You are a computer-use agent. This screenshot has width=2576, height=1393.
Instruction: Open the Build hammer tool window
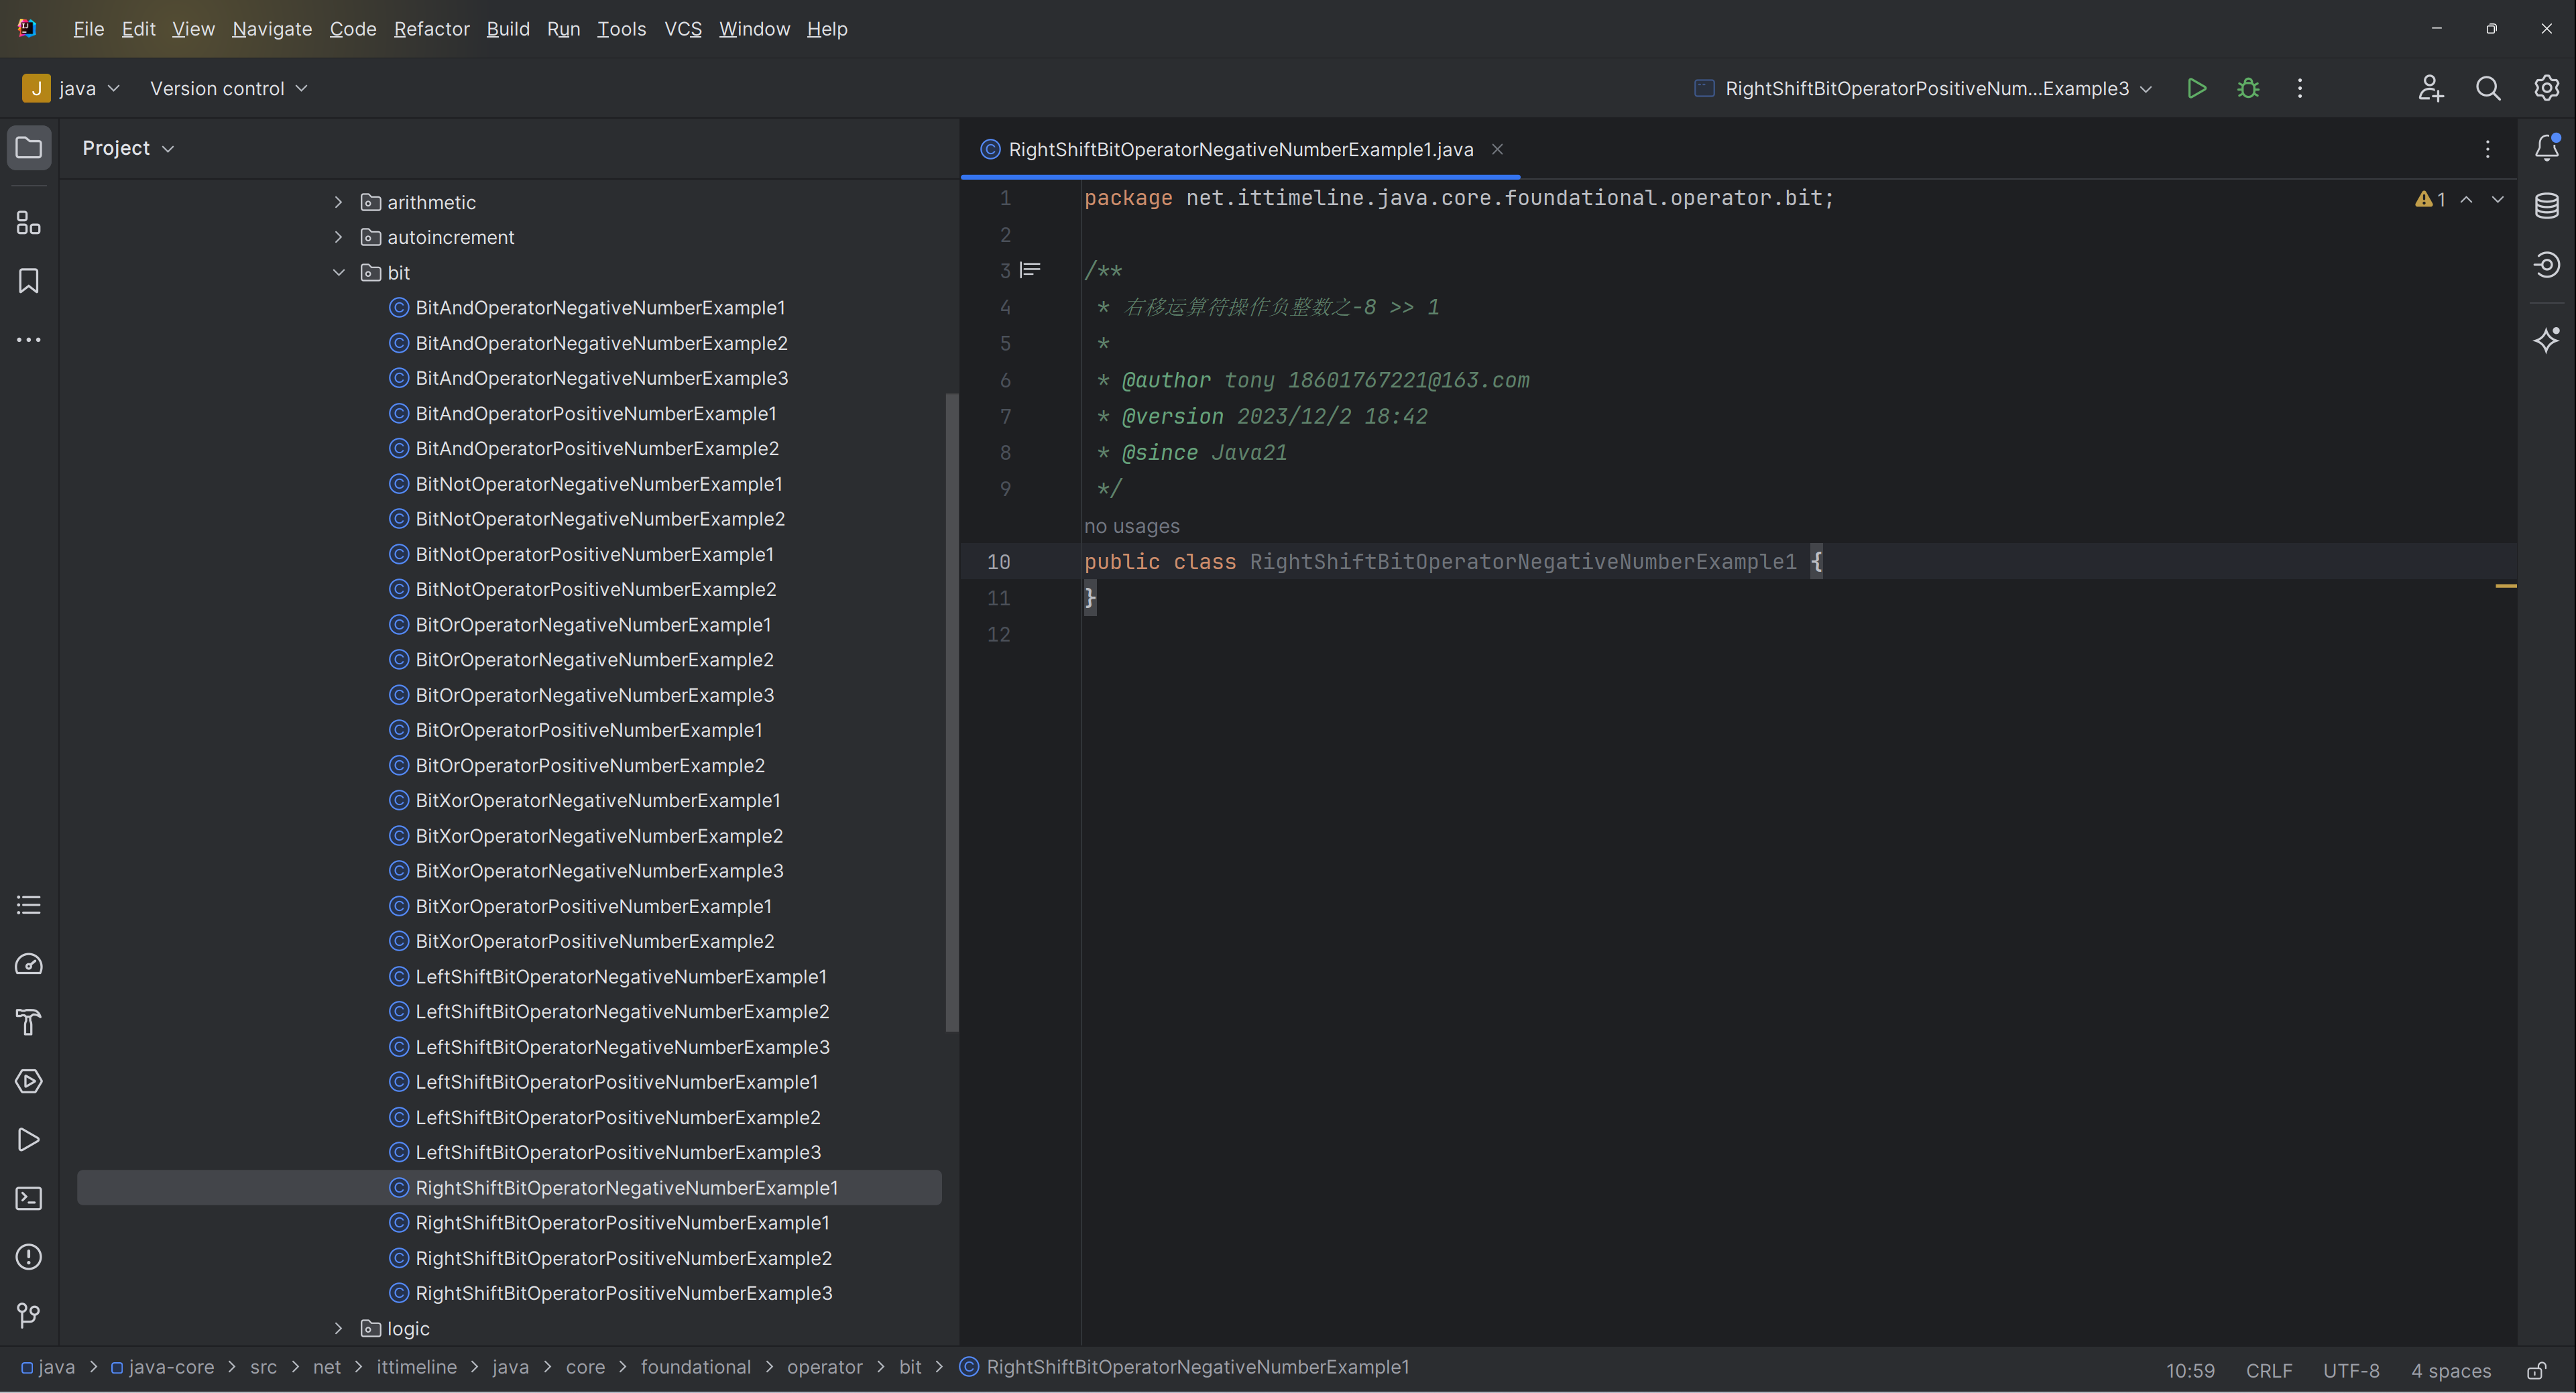(29, 1023)
